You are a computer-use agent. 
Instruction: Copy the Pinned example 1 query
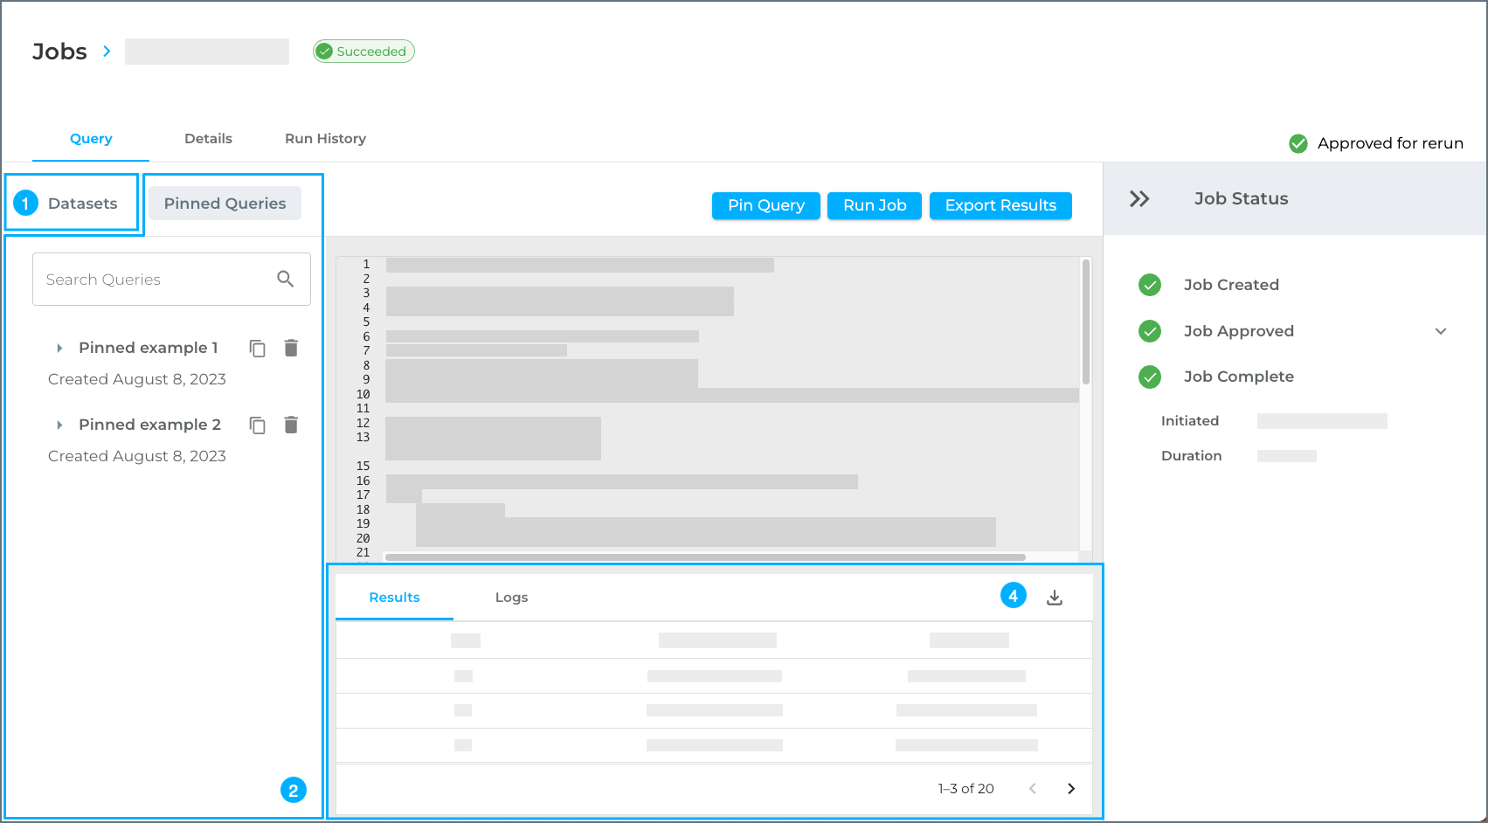click(257, 349)
